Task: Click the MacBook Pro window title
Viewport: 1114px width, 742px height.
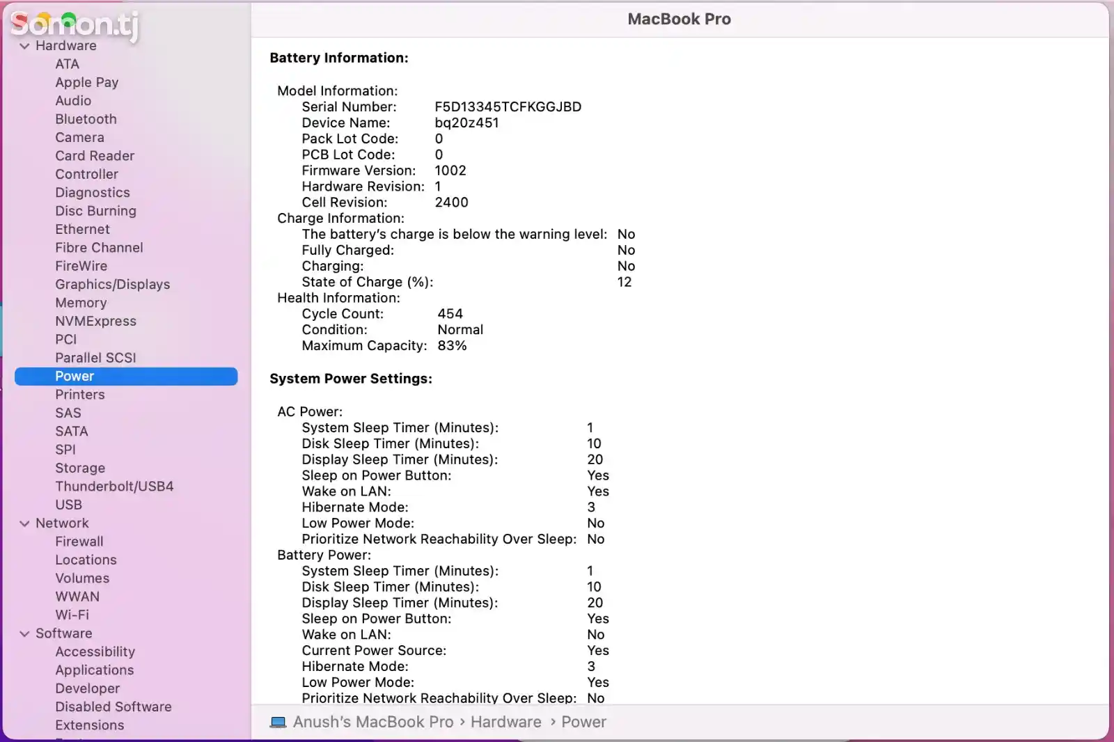Action: pyautogui.click(x=680, y=19)
